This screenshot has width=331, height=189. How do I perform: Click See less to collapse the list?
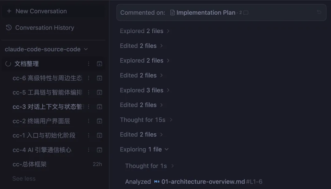click(24, 179)
